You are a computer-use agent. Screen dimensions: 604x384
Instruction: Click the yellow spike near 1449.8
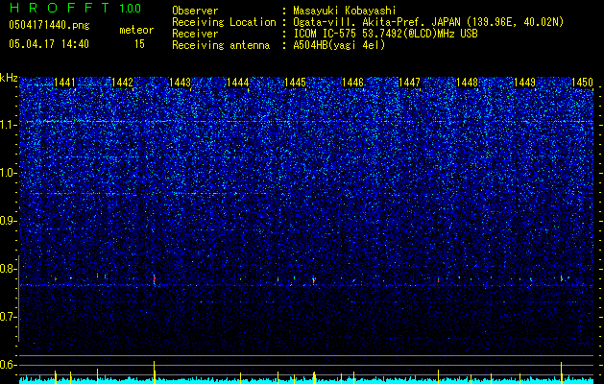[561, 372]
